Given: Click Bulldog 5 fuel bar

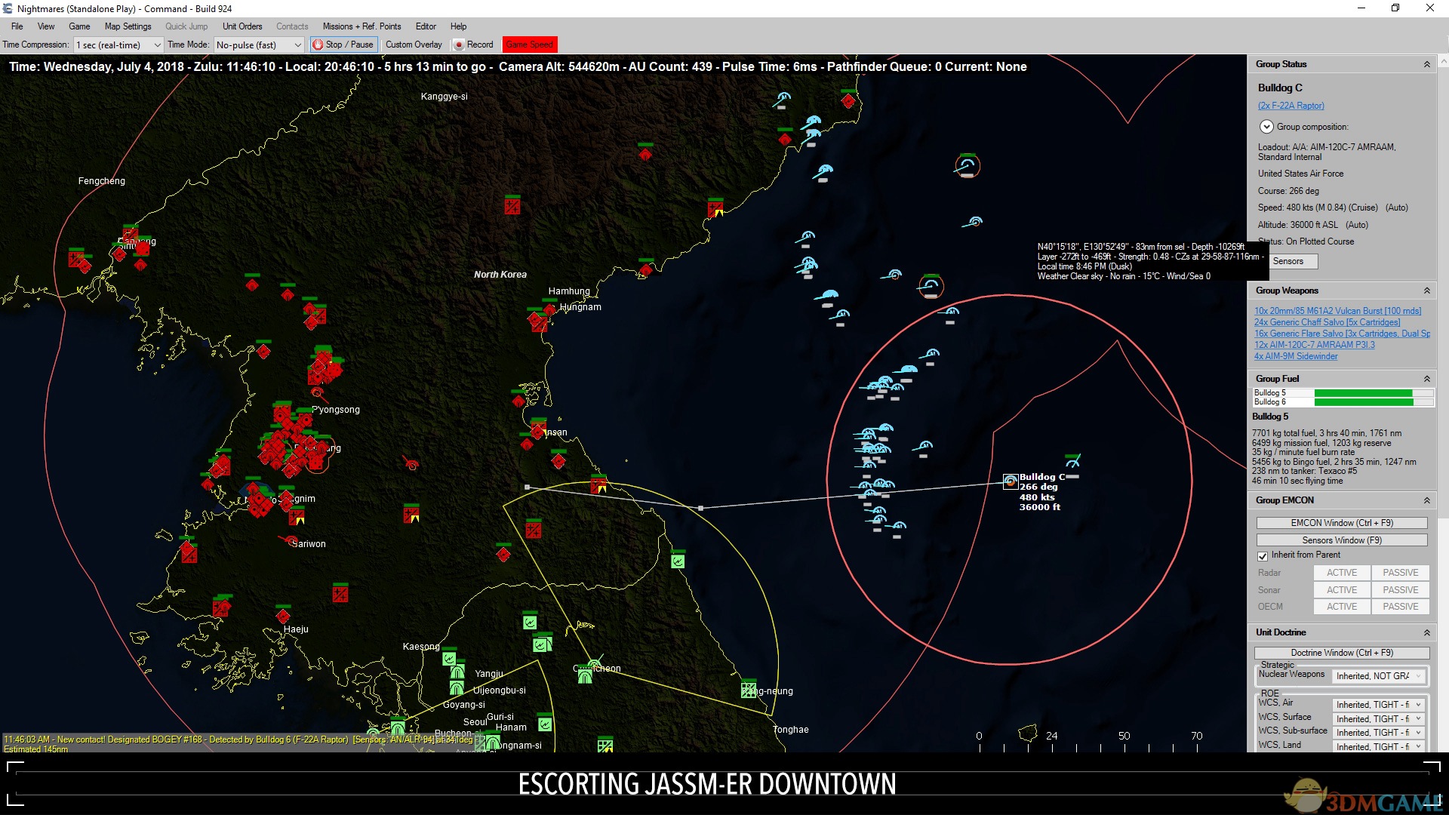Looking at the screenshot, I should (1373, 393).
